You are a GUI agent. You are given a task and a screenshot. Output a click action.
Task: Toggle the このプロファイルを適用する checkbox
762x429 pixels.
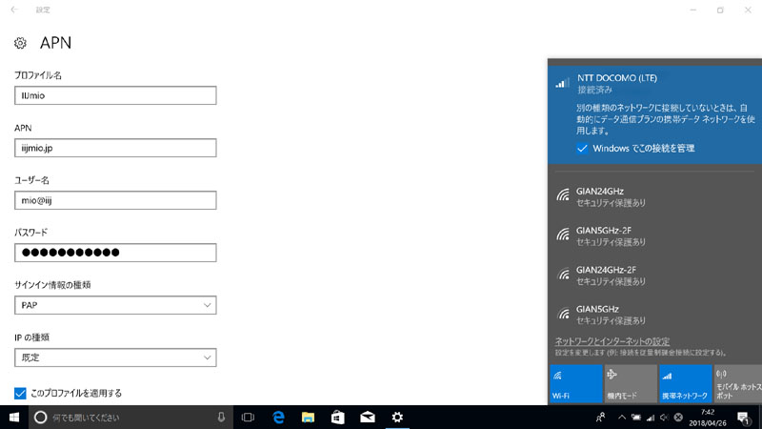pos(20,393)
